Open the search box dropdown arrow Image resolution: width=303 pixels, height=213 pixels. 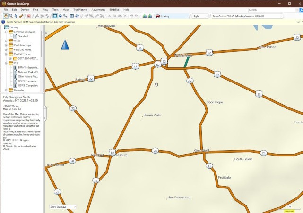coord(297,10)
